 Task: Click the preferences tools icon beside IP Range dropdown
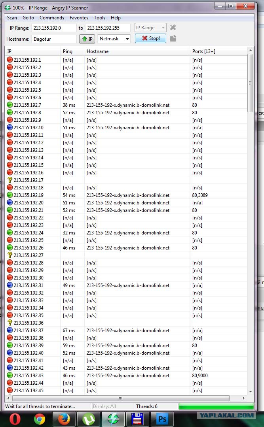[x=173, y=28]
